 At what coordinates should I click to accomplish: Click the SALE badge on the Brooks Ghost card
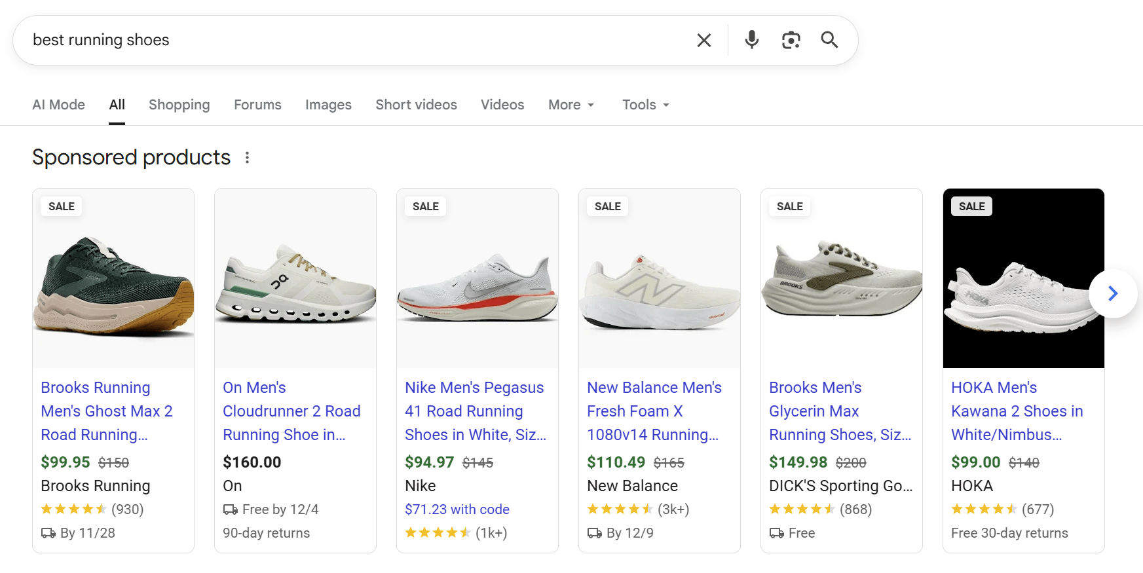click(x=62, y=206)
